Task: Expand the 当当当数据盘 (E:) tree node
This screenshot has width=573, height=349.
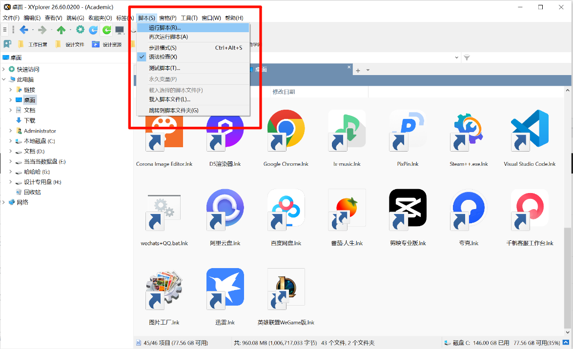Action: point(10,161)
